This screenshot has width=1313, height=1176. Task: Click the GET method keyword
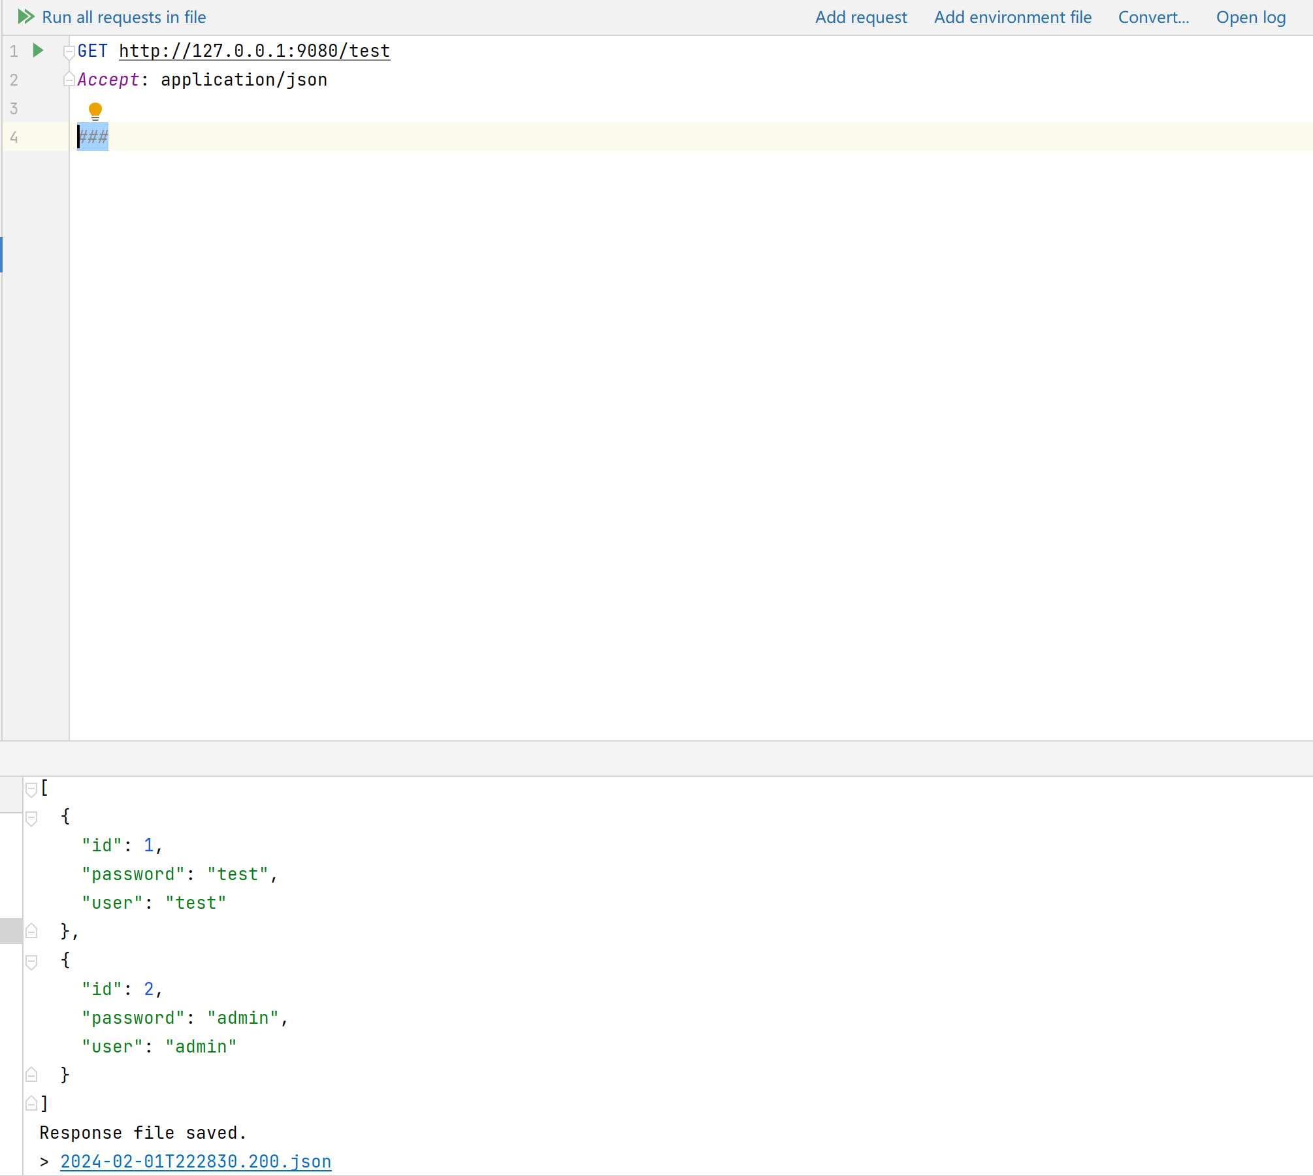click(93, 51)
